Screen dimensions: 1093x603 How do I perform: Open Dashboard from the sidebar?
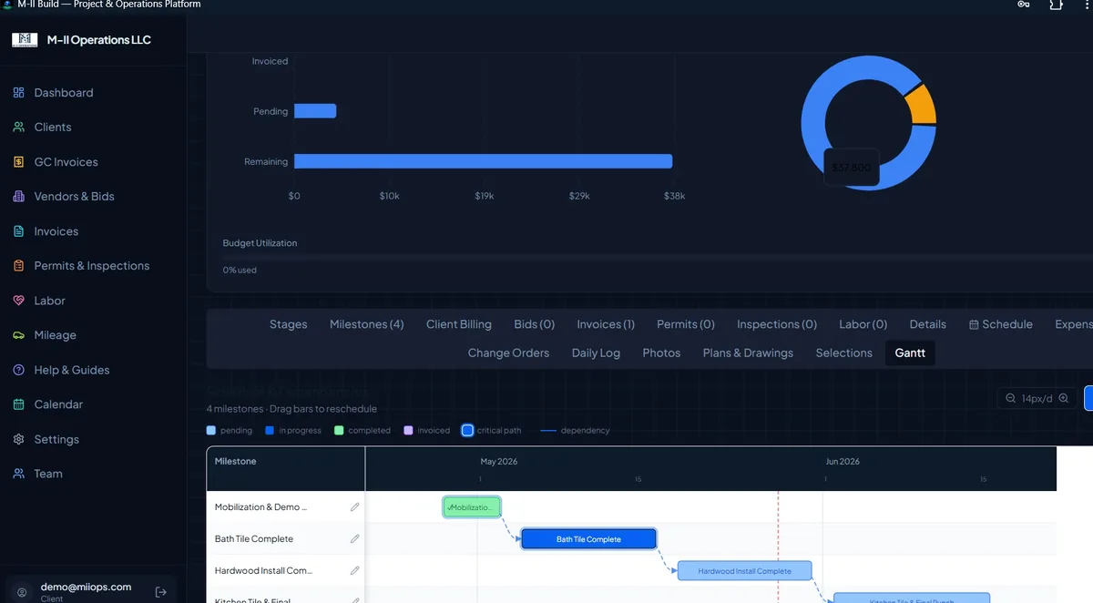click(x=63, y=93)
